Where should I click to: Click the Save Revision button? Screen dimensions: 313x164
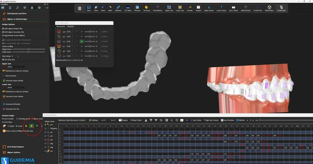227,120
